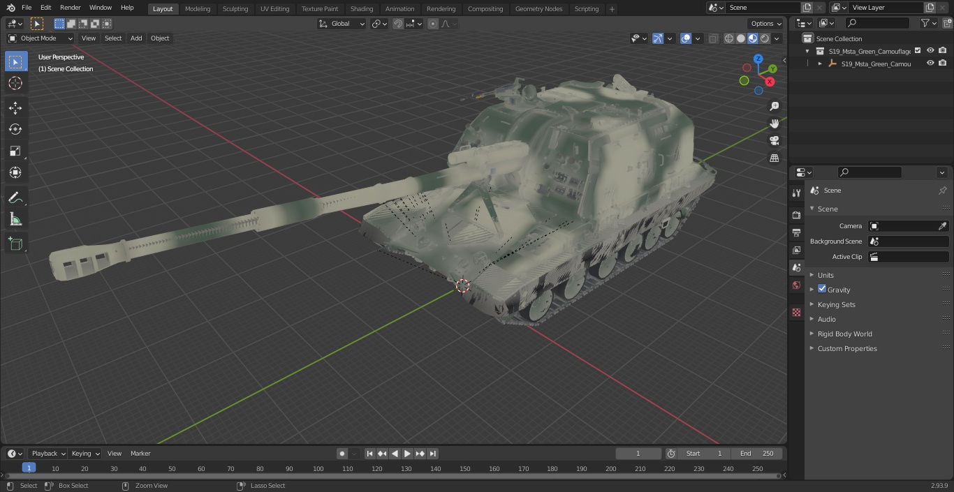
Task: Open the Tool properties tab
Action: [796, 193]
